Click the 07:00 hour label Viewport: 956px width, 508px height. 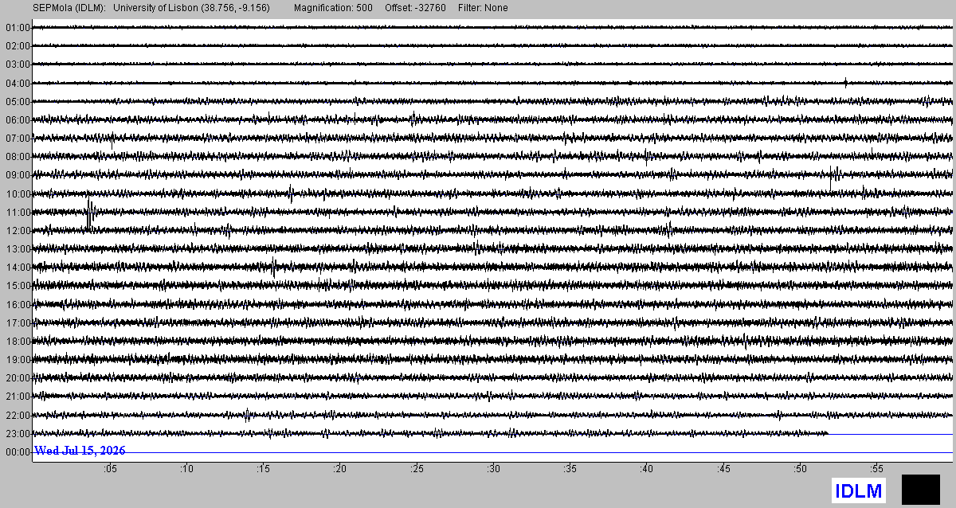pyautogui.click(x=18, y=139)
